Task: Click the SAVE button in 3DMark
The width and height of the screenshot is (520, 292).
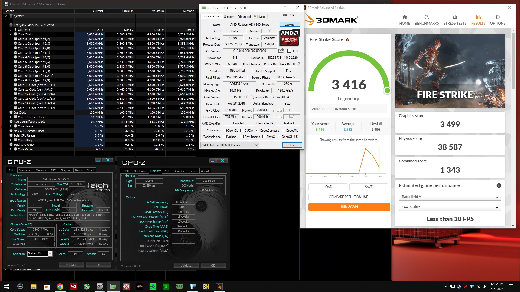Action: (x=369, y=187)
